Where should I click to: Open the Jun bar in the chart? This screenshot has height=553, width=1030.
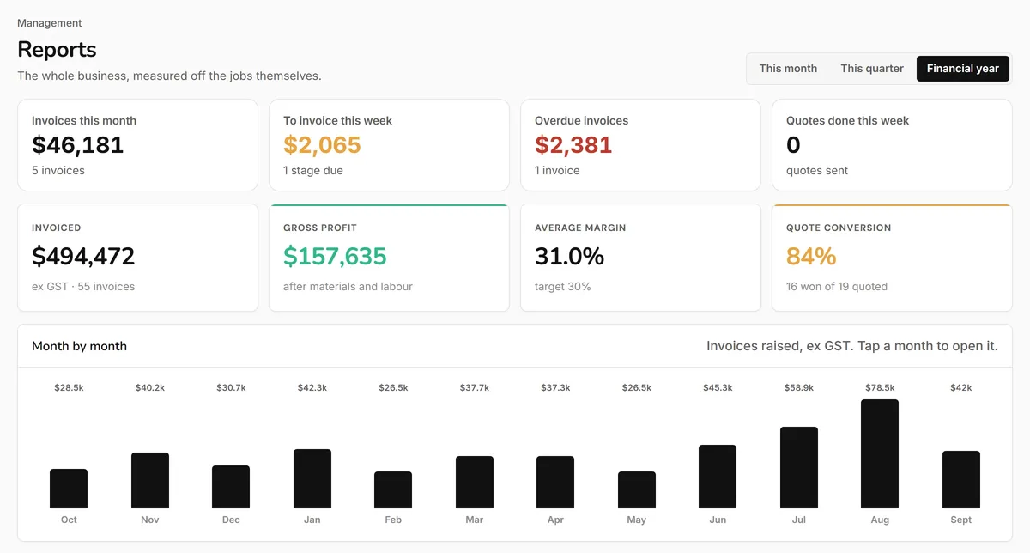point(718,477)
